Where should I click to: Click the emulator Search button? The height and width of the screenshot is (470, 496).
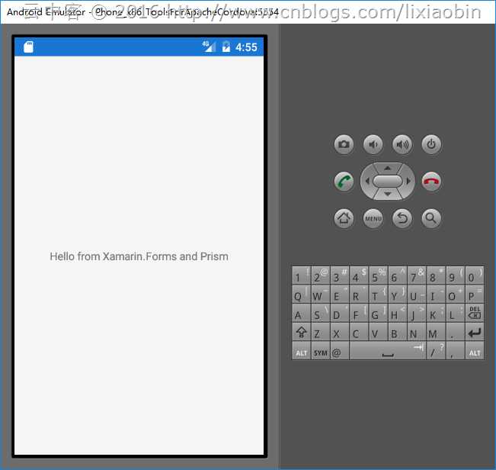[x=431, y=218]
